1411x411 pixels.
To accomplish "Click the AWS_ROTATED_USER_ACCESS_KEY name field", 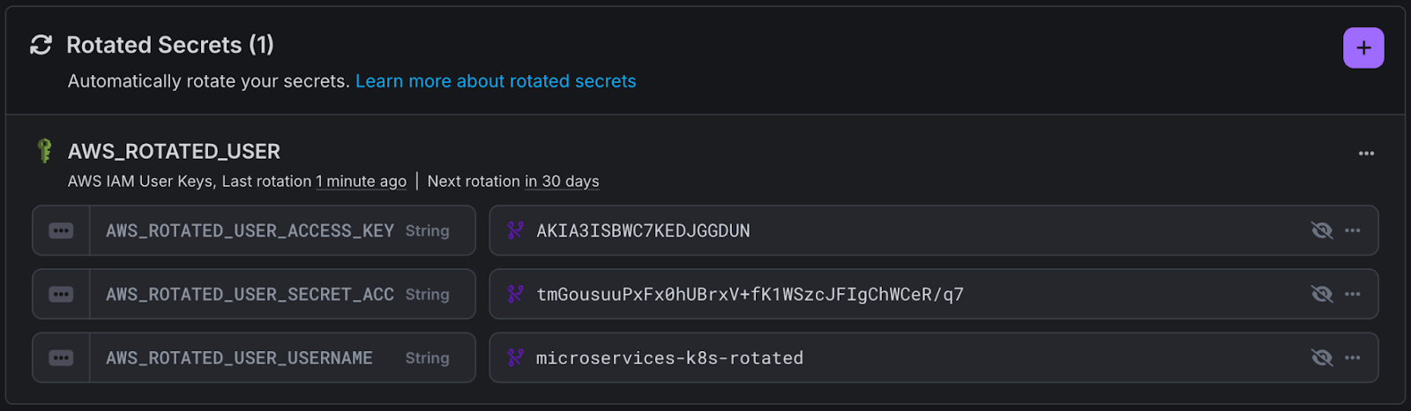I will (250, 231).
